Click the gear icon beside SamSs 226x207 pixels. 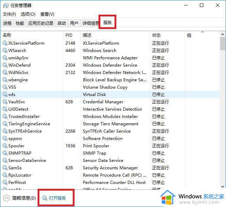point(5,168)
